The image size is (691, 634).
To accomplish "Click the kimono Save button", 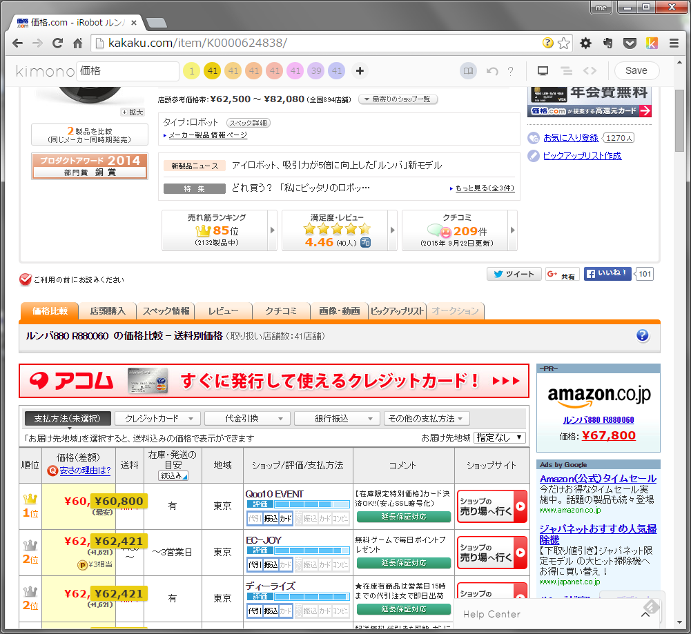I will (x=636, y=70).
